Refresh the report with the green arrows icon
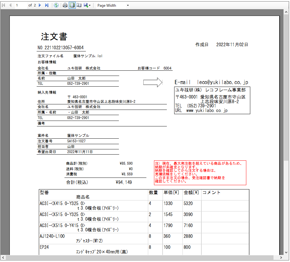The image size is (290, 262). coord(56,6)
